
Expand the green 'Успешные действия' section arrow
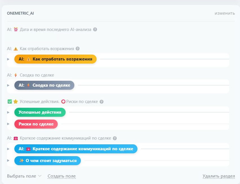(8, 112)
